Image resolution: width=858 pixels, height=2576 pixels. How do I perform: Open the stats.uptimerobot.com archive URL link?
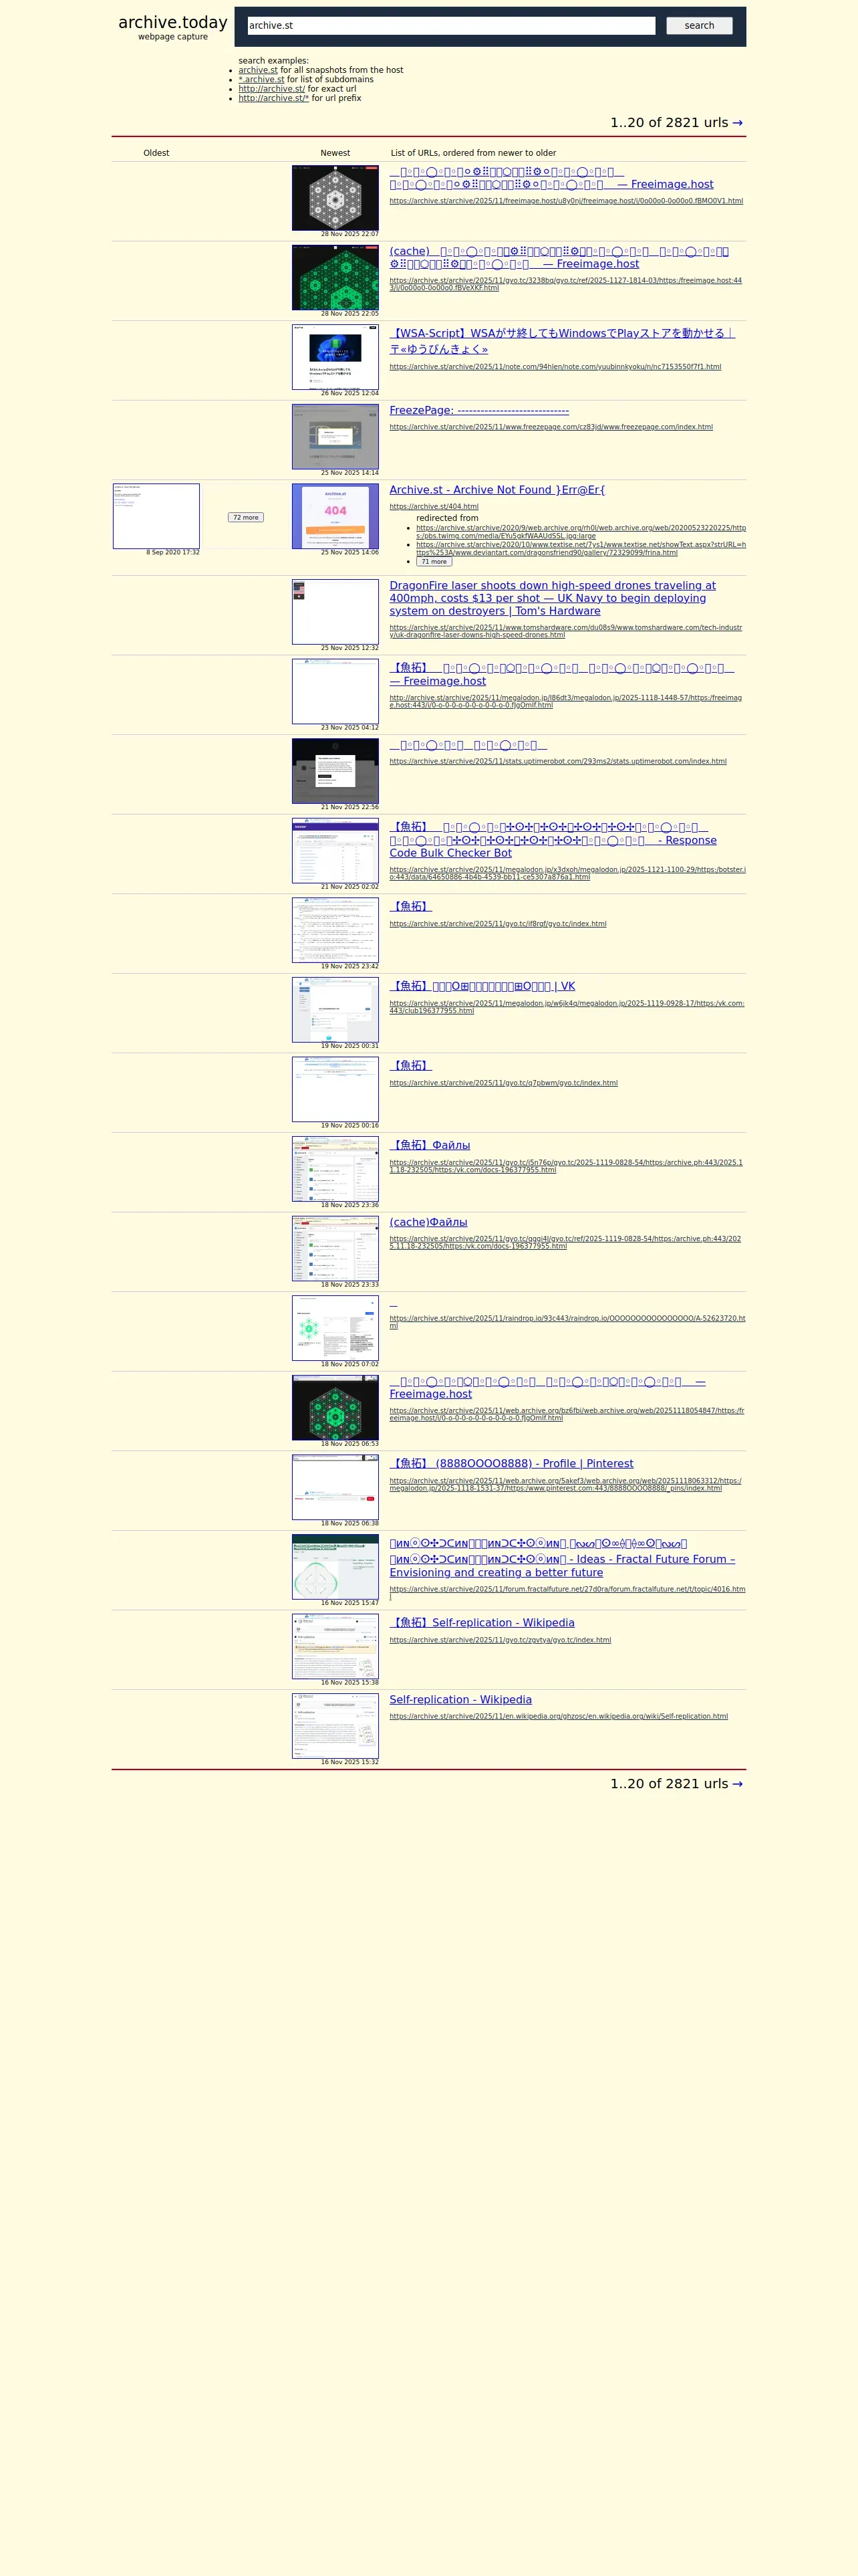pos(559,761)
